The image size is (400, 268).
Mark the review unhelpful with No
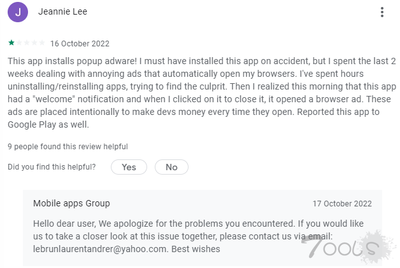(x=171, y=167)
